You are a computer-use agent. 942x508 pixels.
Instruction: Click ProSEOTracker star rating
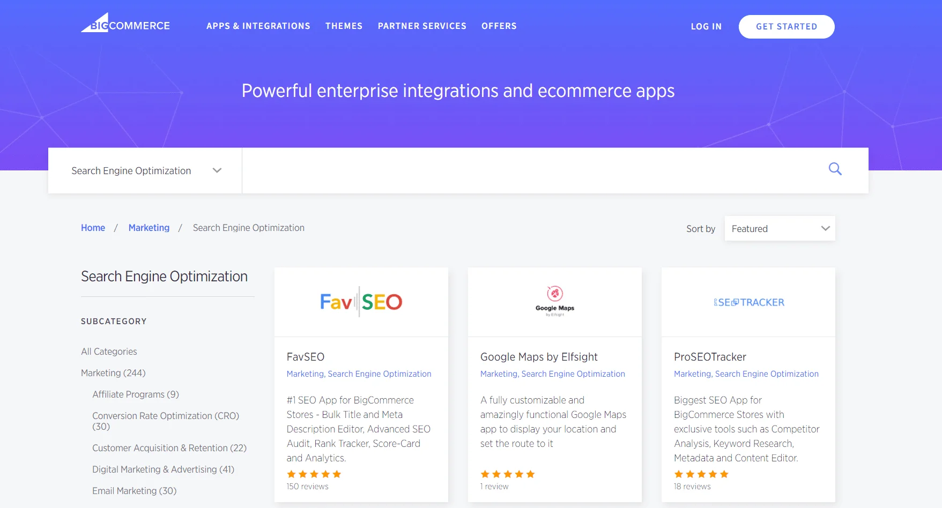[x=701, y=474]
